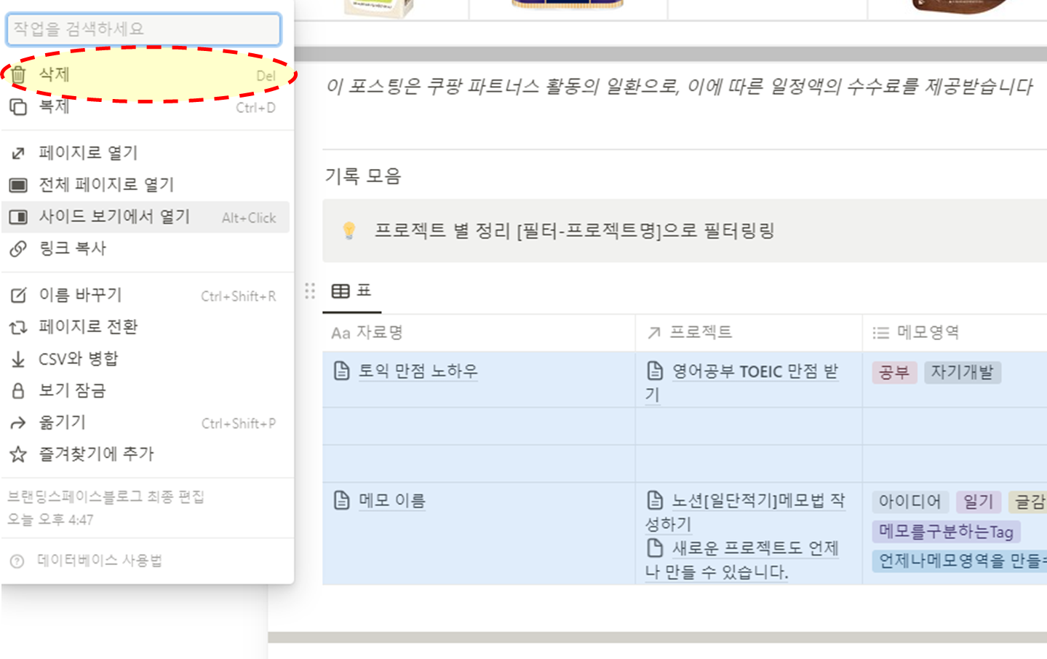Image resolution: width=1047 pixels, height=659 pixels.
Task: Click the 언제나메모영역을 tag
Action: click(959, 561)
